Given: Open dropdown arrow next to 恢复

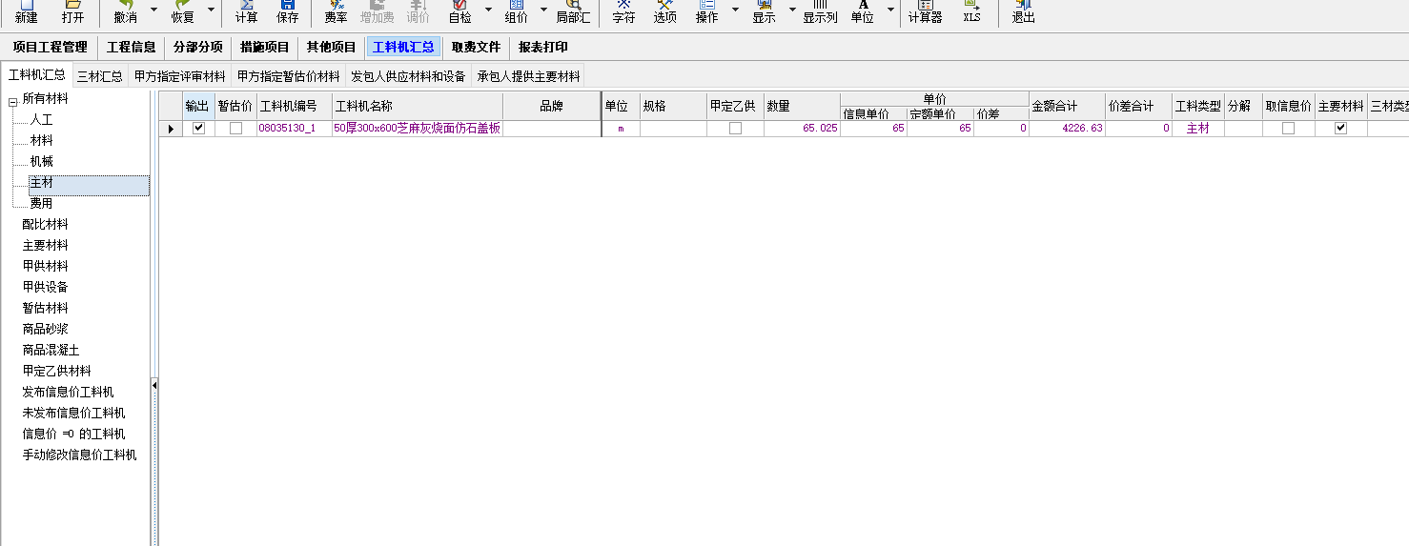Looking at the screenshot, I should pos(211,10).
